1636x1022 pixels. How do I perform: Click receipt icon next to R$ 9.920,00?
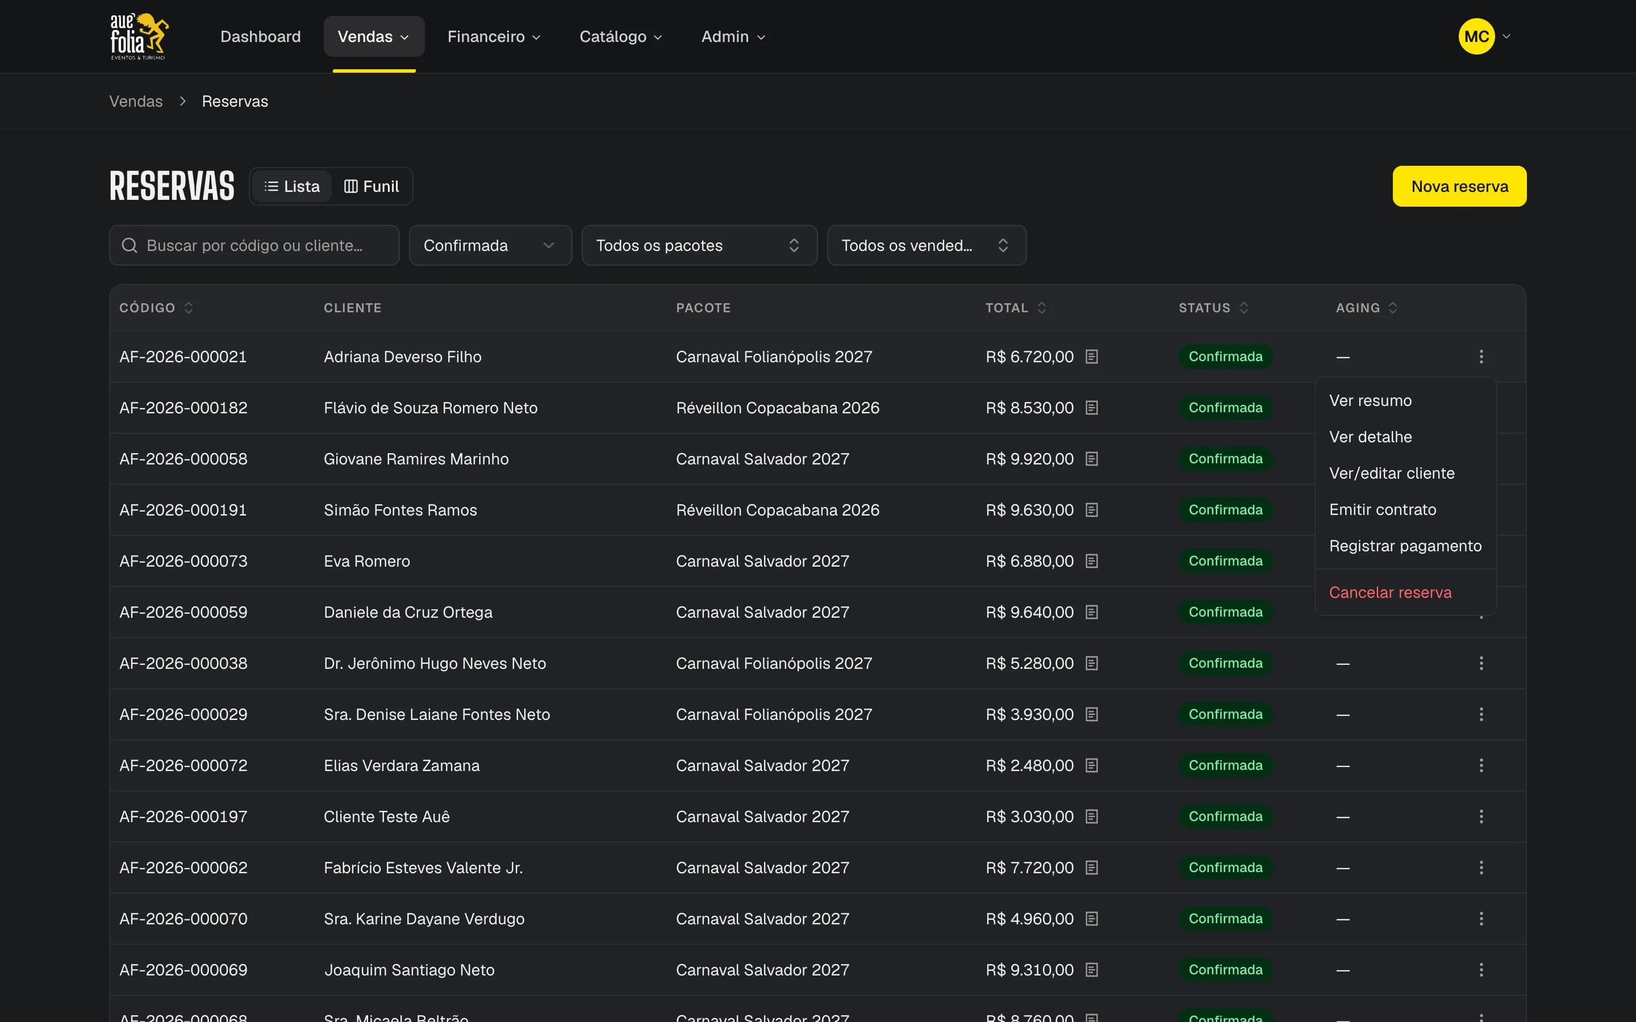[1091, 459]
